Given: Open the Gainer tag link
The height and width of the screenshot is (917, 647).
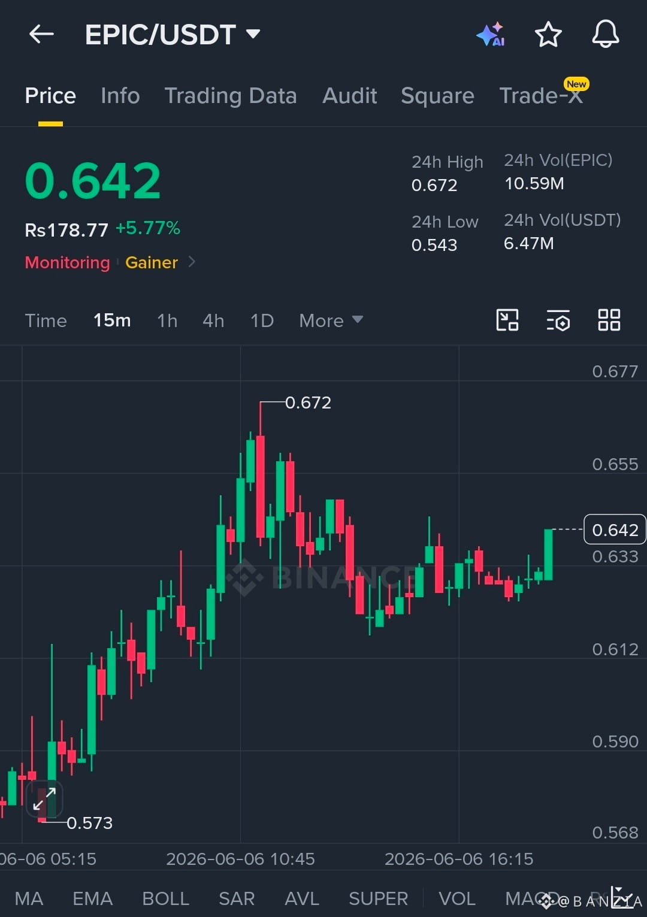Looking at the screenshot, I should tap(151, 262).
